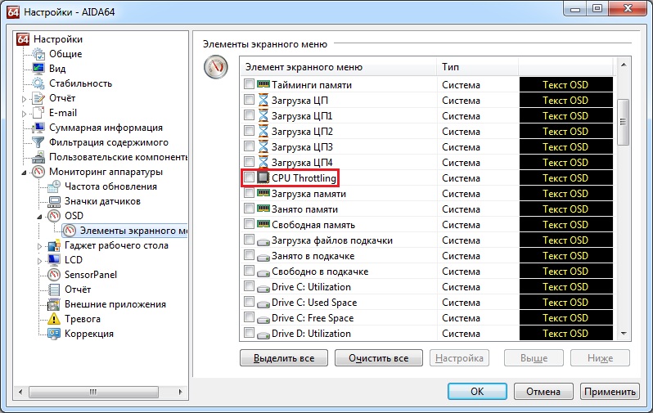Click the Применить button
This screenshot has width=653, height=413.
(x=610, y=391)
